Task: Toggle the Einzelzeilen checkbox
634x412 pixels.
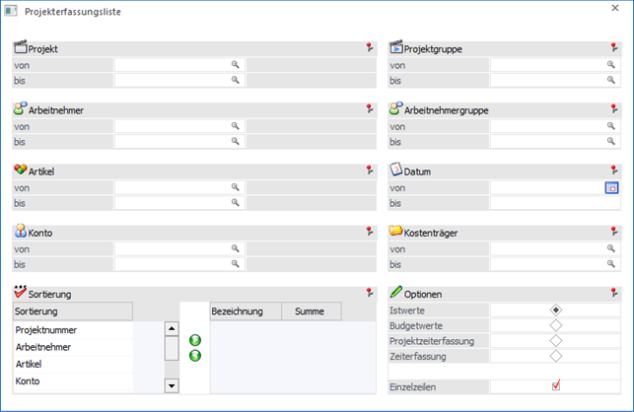Action: 556,385
